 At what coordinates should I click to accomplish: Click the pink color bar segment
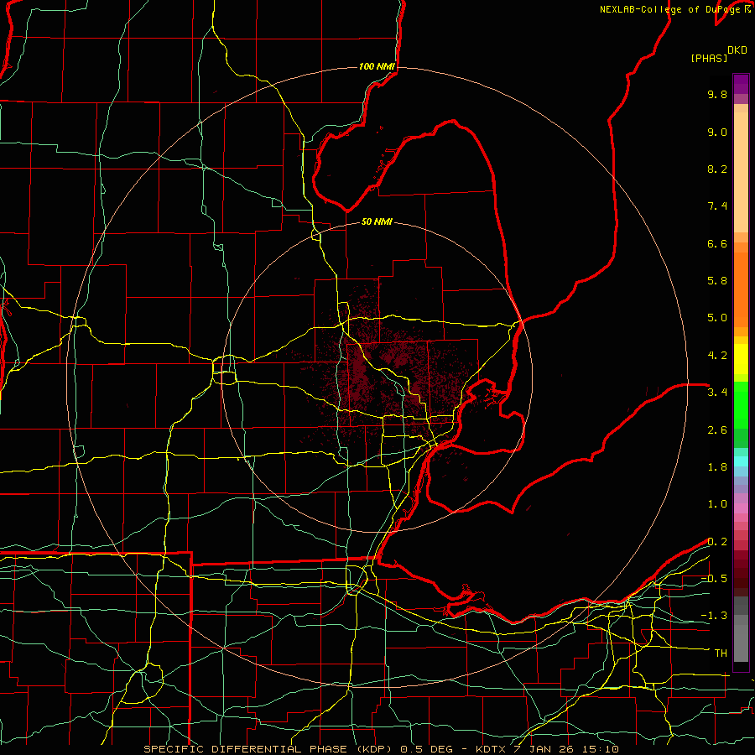click(x=741, y=508)
